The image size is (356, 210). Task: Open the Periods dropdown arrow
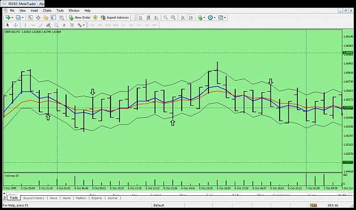click(215, 18)
